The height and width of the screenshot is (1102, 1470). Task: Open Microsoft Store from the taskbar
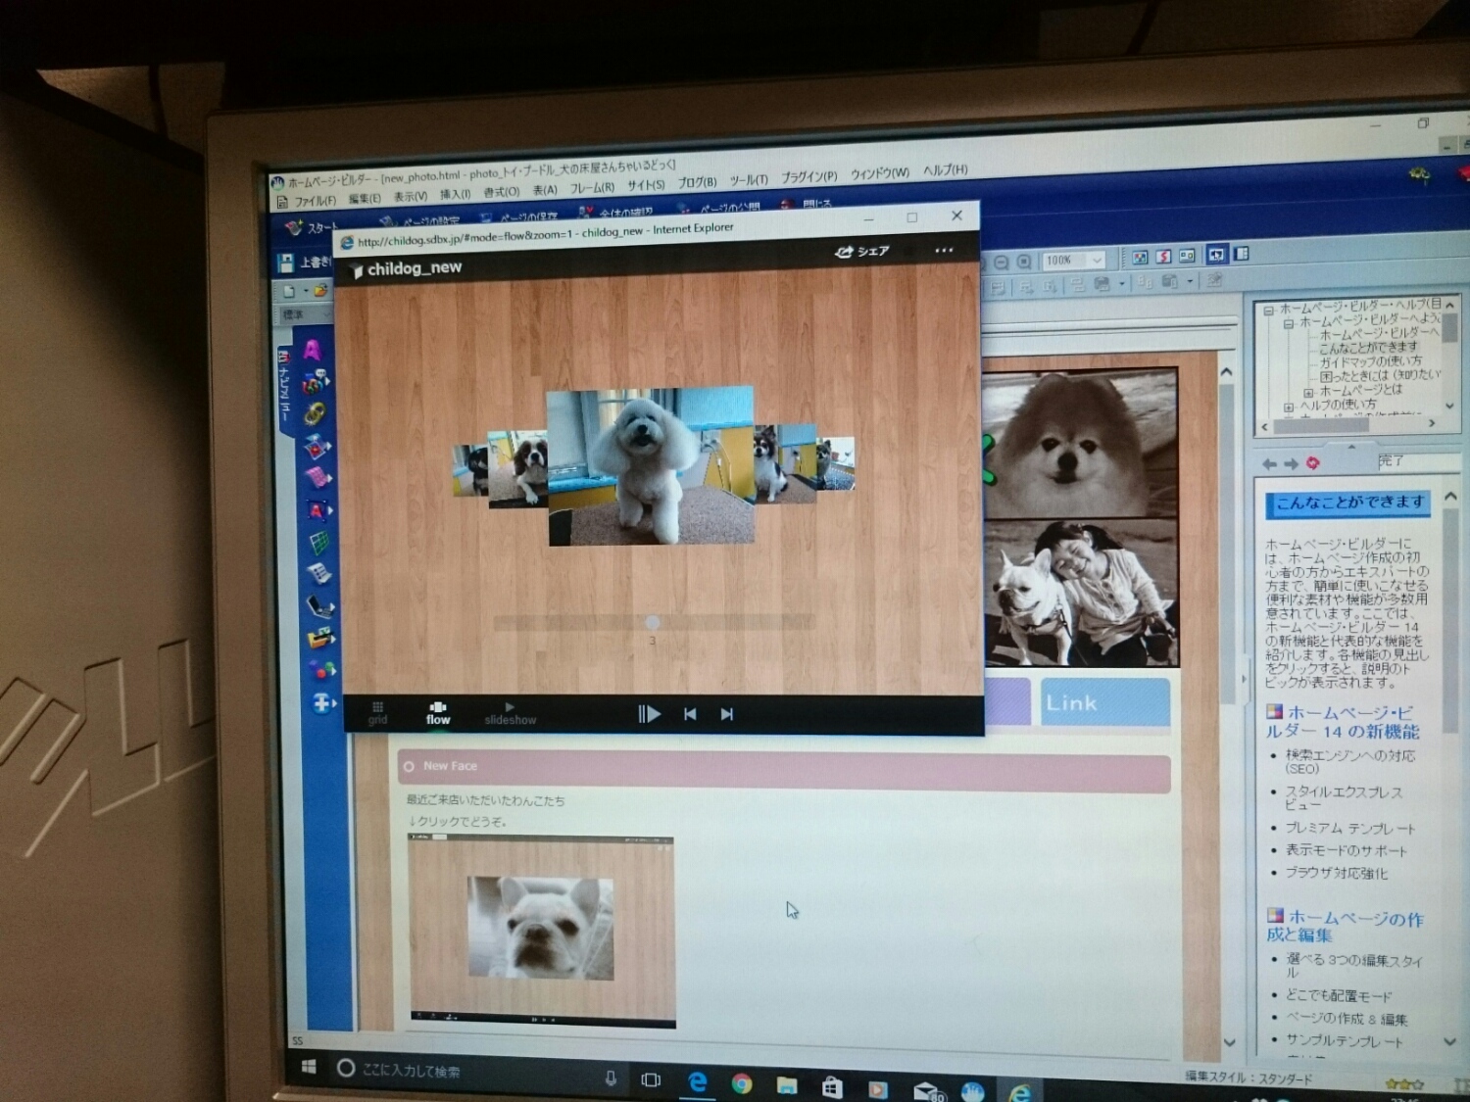pyautogui.click(x=832, y=1087)
